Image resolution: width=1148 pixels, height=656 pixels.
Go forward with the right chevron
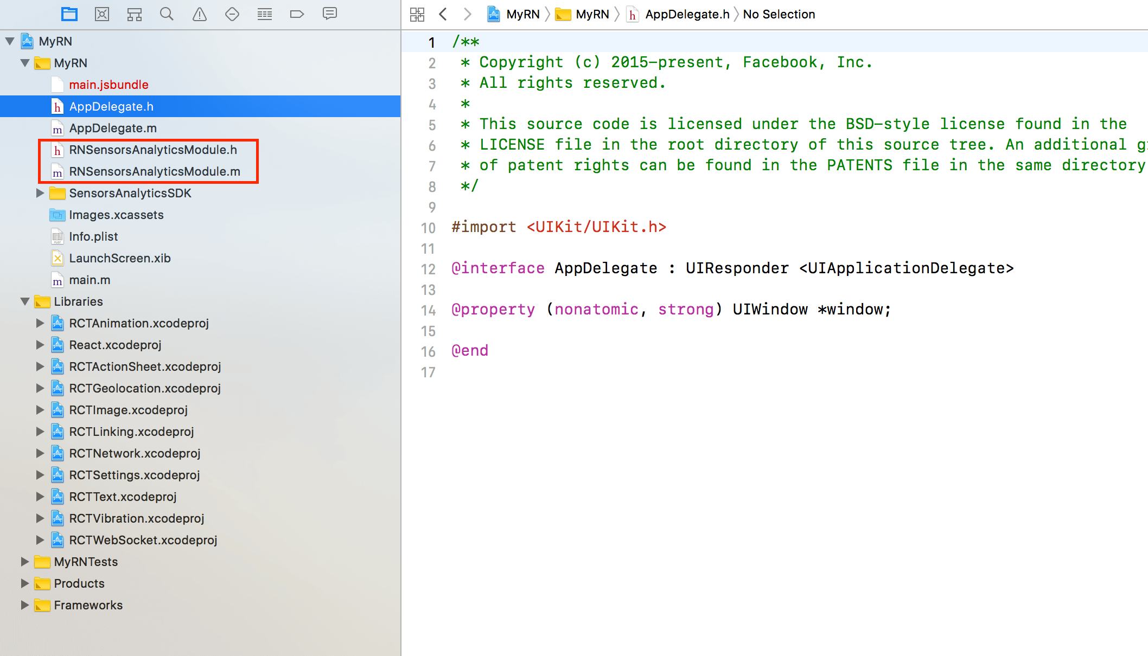click(467, 14)
